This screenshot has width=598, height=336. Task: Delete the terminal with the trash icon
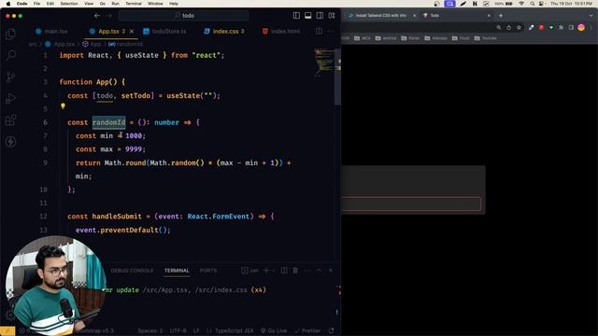(295, 271)
